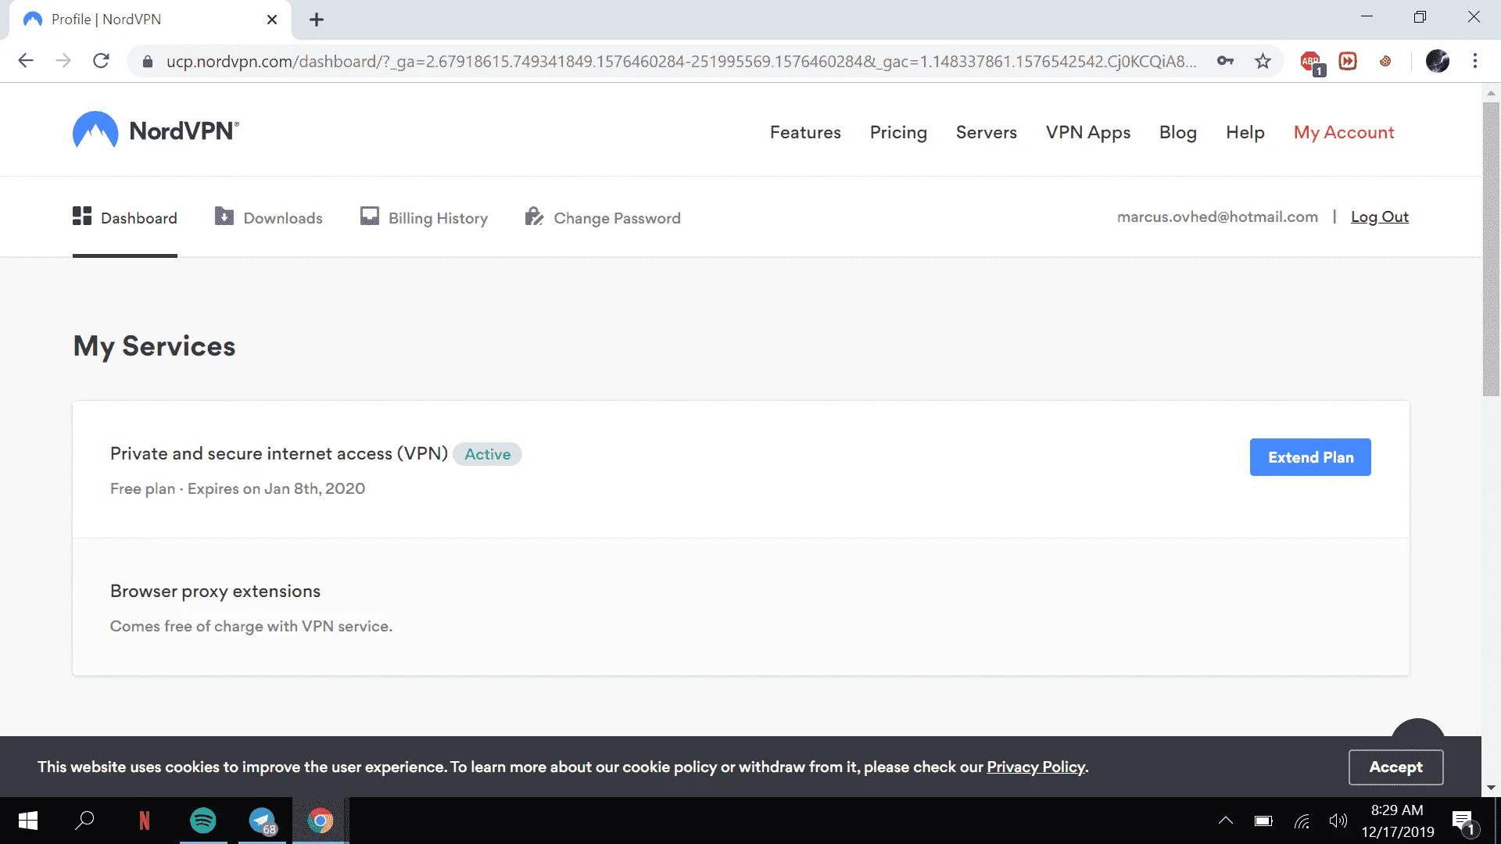The image size is (1501, 844).
Task: Open the Change Password tab
Action: [603, 217]
